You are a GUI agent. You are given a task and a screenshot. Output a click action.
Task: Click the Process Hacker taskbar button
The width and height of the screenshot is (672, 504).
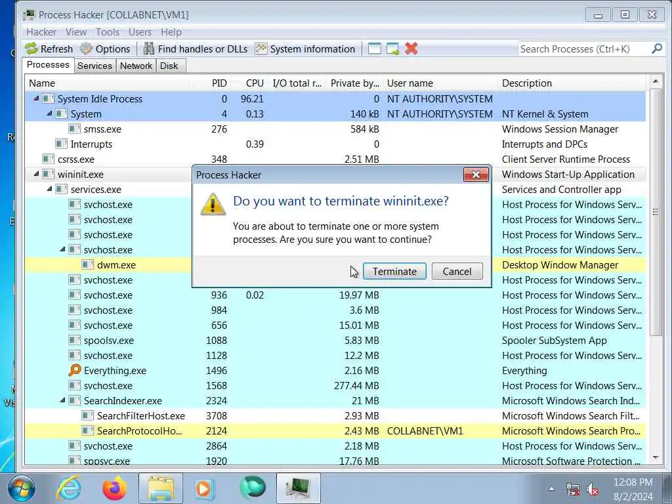pos(299,488)
